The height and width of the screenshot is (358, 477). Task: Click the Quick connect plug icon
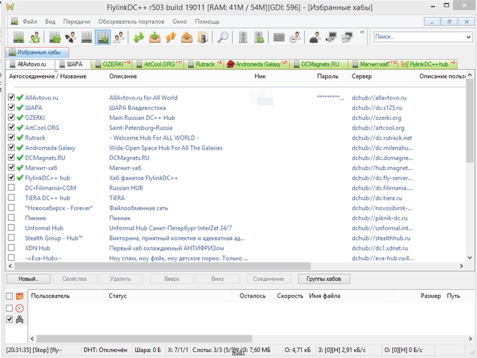70,37
